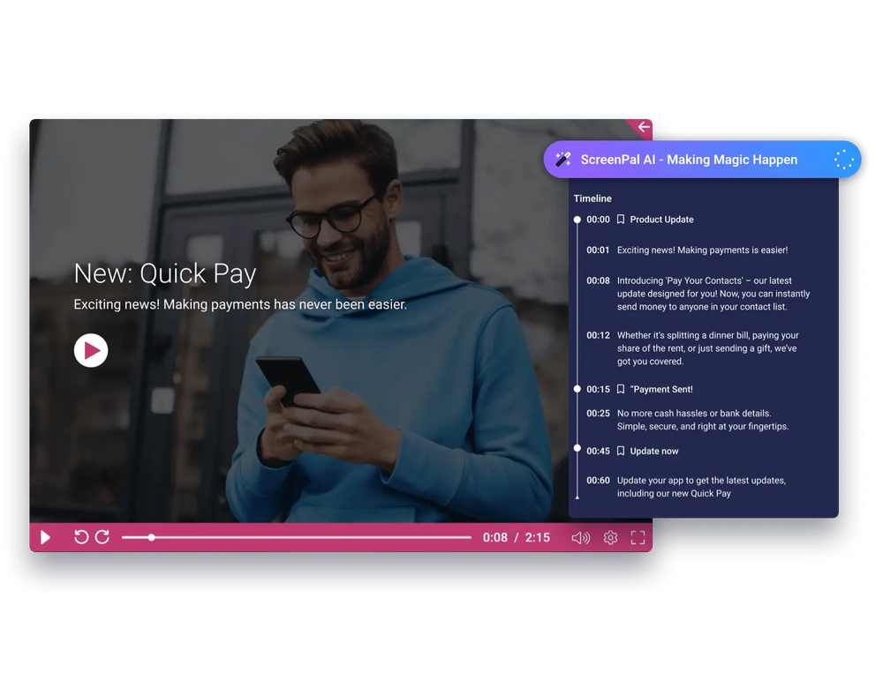
Task: Click the 00:60 Update your app line
Action: point(700,487)
